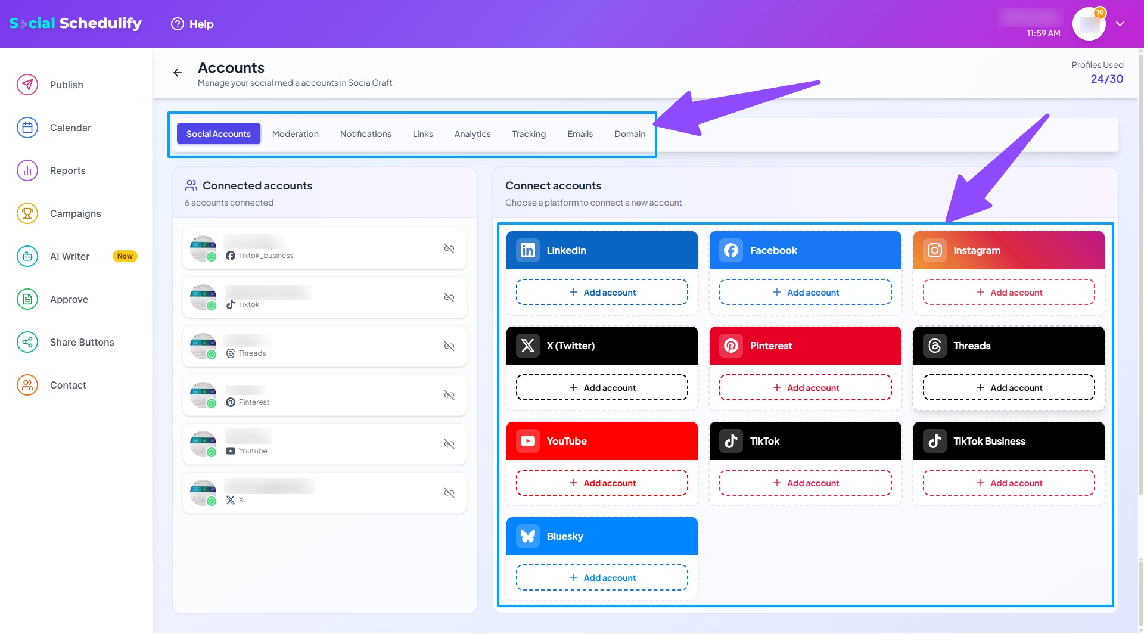Image resolution: width=1144 pixels, height=634 pixels.
Task: Disconnect the Youtube connected account
Action: pos(449,444)
